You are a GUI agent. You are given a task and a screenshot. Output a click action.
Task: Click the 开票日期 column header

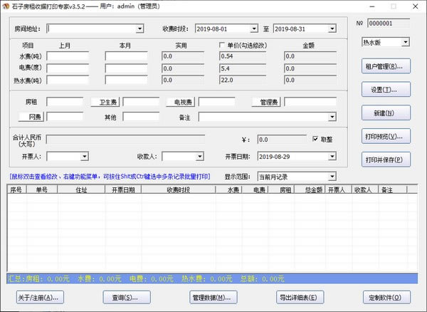coord(123,190)
